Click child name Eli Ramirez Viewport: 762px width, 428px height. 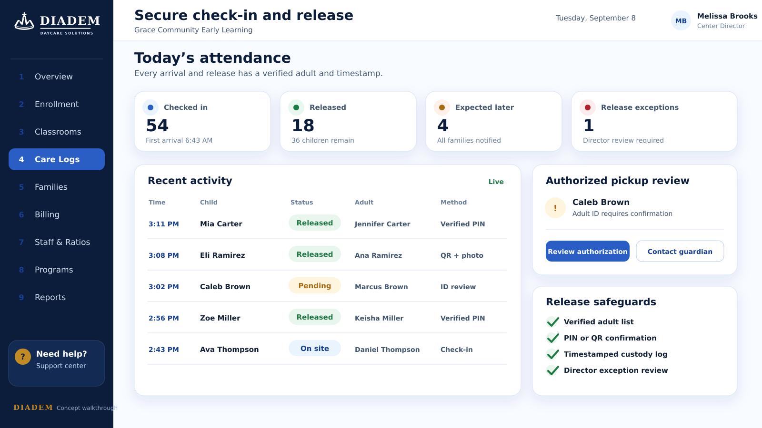point(222,255)
